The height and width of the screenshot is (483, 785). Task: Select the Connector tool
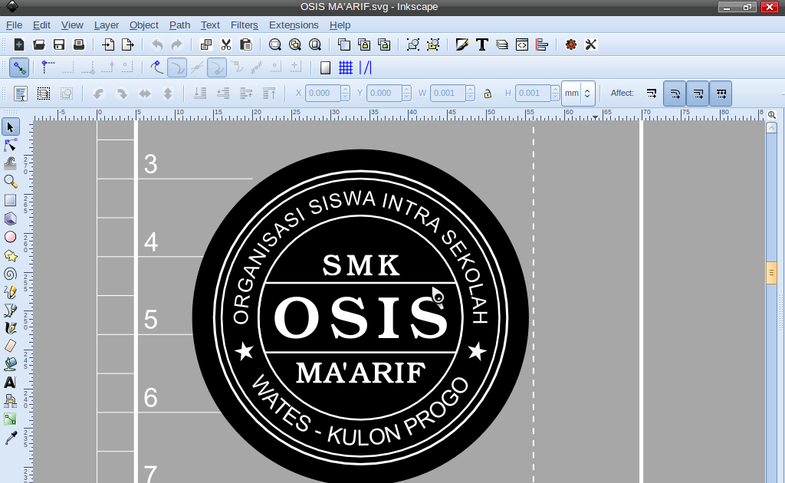pos(10,400)
